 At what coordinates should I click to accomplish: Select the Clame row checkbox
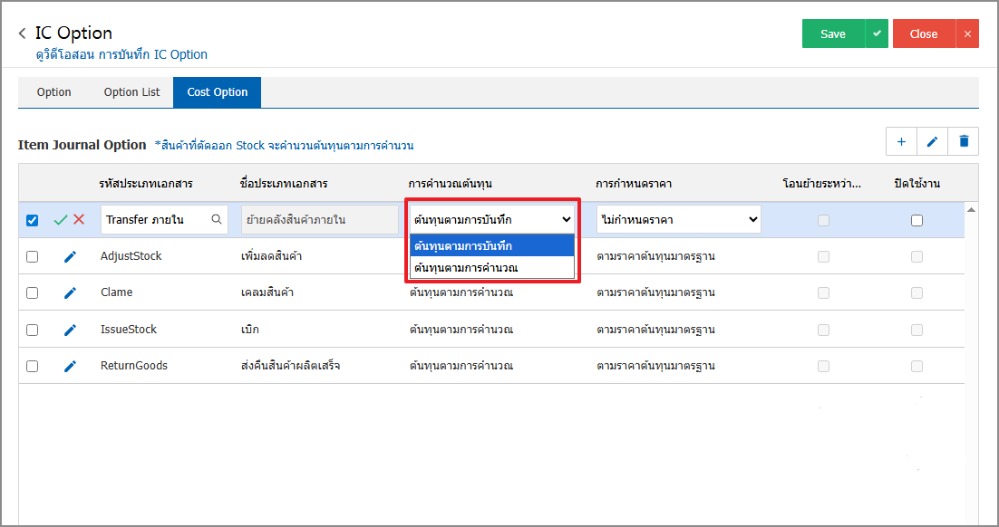(x=32, y=292)
